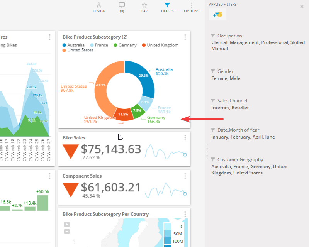This screenshot has height=247, width=309.
Task: Open the Design mode icon
Action: pos(99,5)
